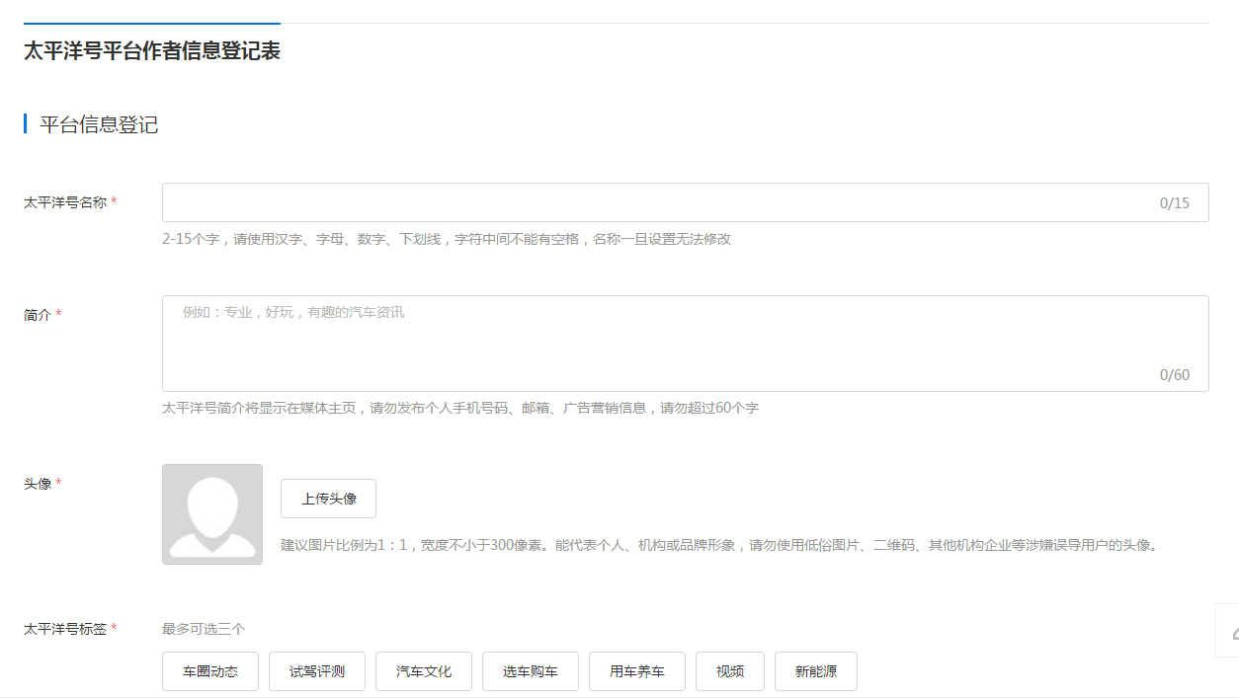Click the 头像 field label
Screen dimensions: 1239x698
38,484
